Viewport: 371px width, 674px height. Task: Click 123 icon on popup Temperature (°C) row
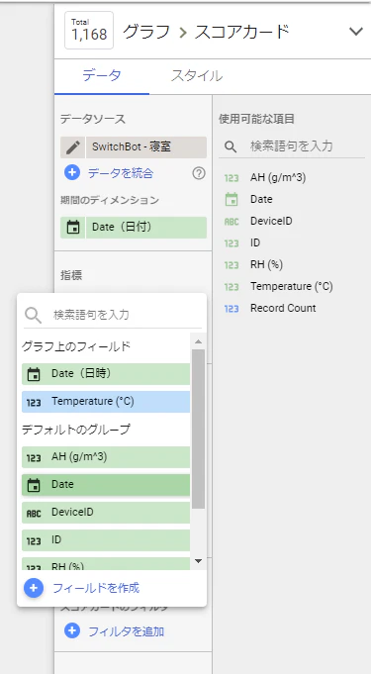coord(34,403)
